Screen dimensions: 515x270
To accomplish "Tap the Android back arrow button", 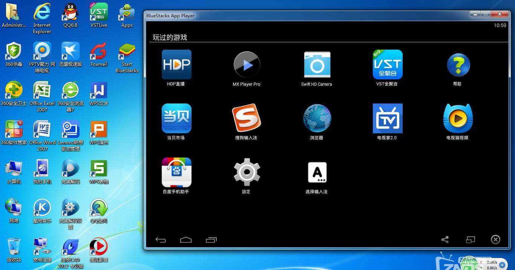I will pos(161,240).
